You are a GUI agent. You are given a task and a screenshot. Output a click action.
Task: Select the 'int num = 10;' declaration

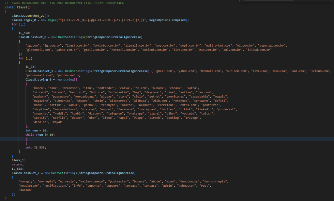[37, 131]
